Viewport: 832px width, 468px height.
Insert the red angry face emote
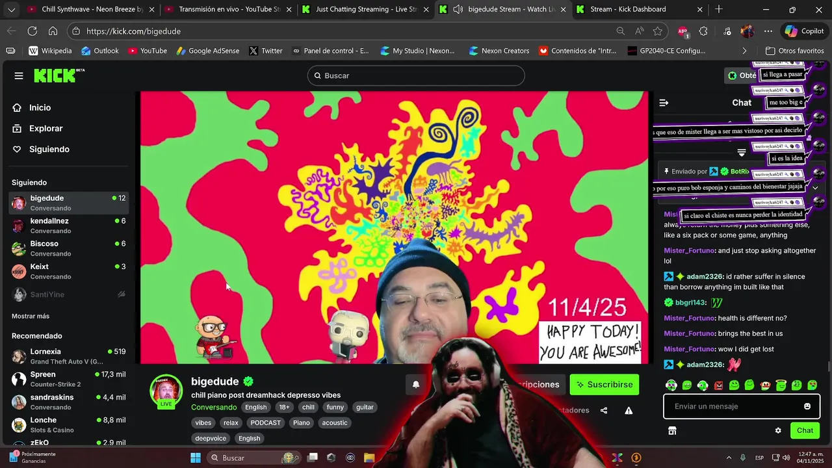pyautogui.click(x=718, y=385)
